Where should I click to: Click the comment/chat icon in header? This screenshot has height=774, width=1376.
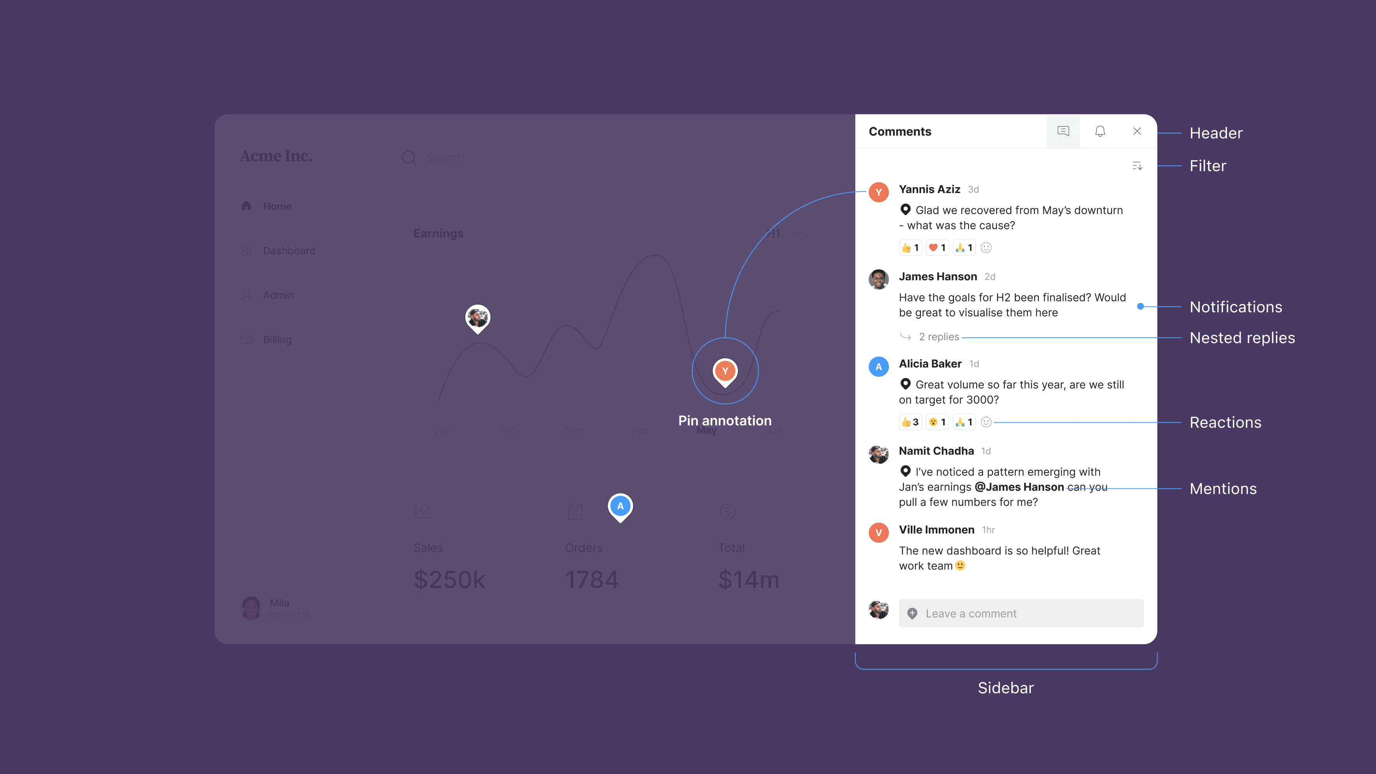tap(1063, 131)
